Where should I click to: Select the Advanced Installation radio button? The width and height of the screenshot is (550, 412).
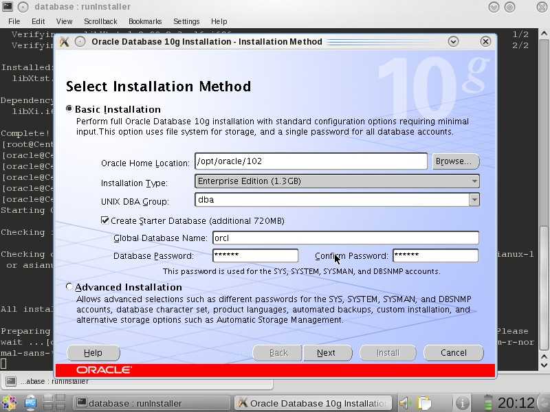(69, 286)
